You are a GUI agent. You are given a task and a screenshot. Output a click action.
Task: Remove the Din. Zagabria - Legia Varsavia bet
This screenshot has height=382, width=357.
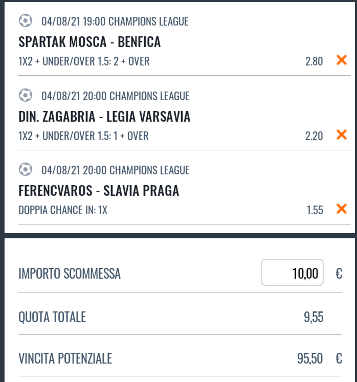pyautogui.click(x=342, y=134)
